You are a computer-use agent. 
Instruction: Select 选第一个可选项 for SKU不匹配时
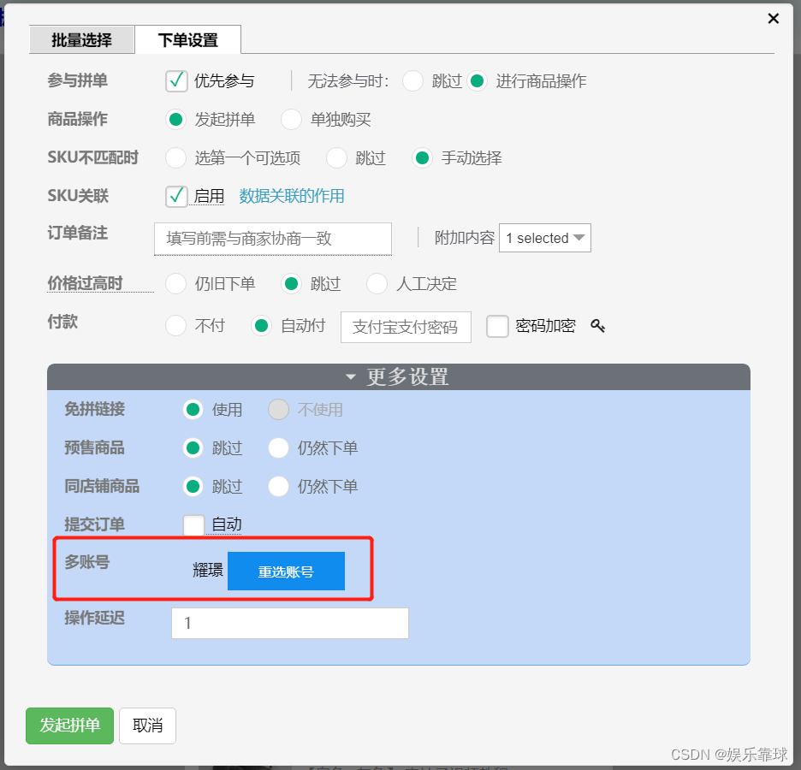175,158
